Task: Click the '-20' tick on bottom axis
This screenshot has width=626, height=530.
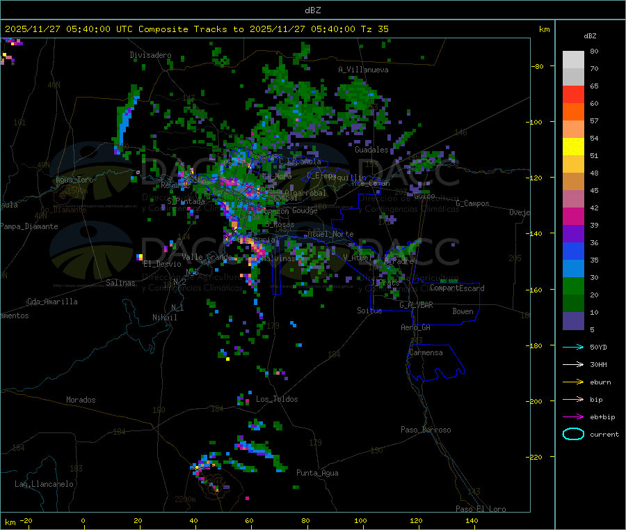Action: coord(26,520)
